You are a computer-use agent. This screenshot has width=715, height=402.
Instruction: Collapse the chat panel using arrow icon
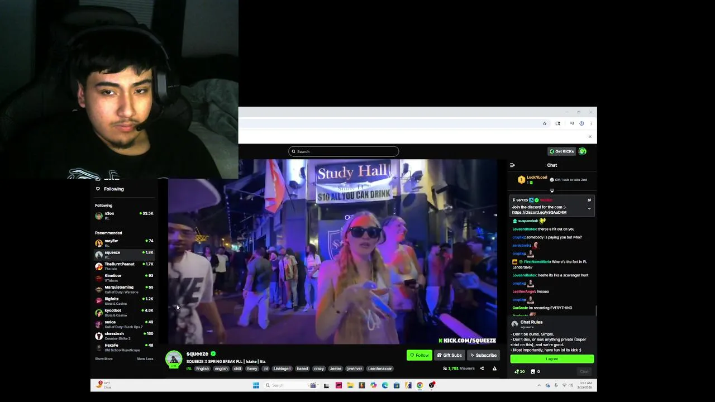pos(512,165)
